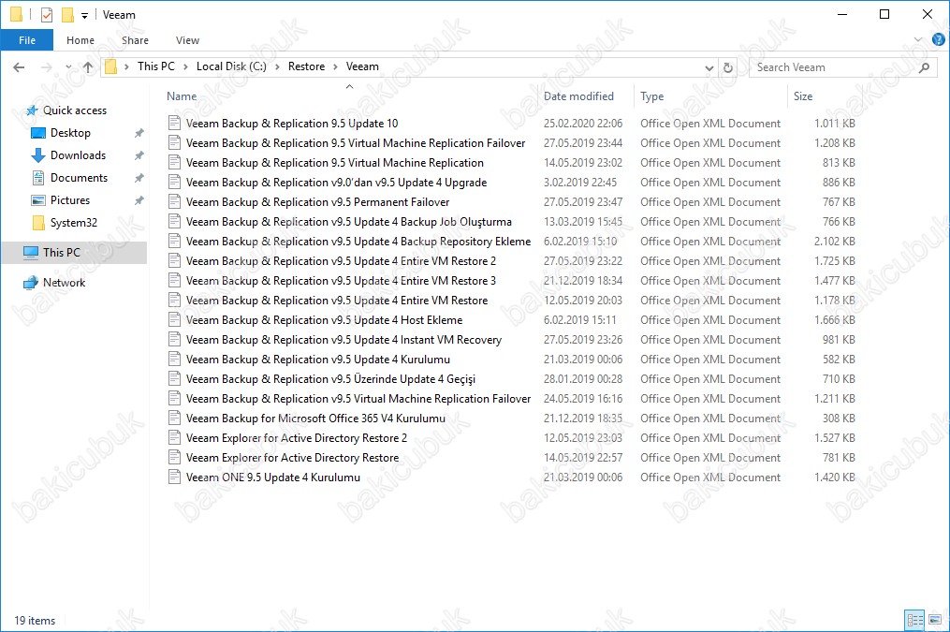Open Downloads in the navigation pane
Screen dimensions: 950x632
(x=78, y=155)
